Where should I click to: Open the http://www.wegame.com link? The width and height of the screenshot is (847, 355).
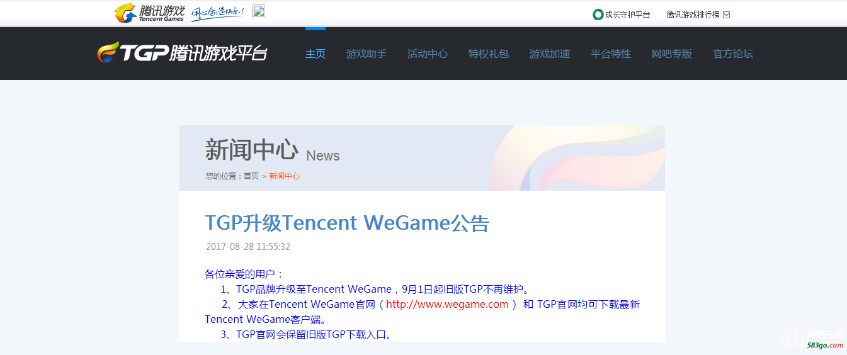point(447,305)
